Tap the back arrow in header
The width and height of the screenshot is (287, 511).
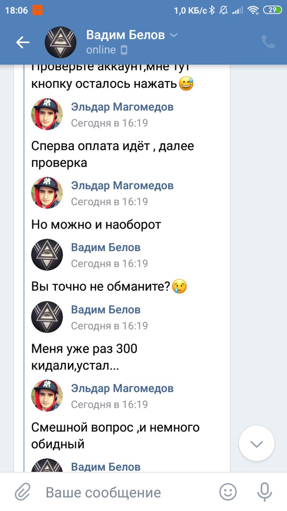tap(23, 43)
